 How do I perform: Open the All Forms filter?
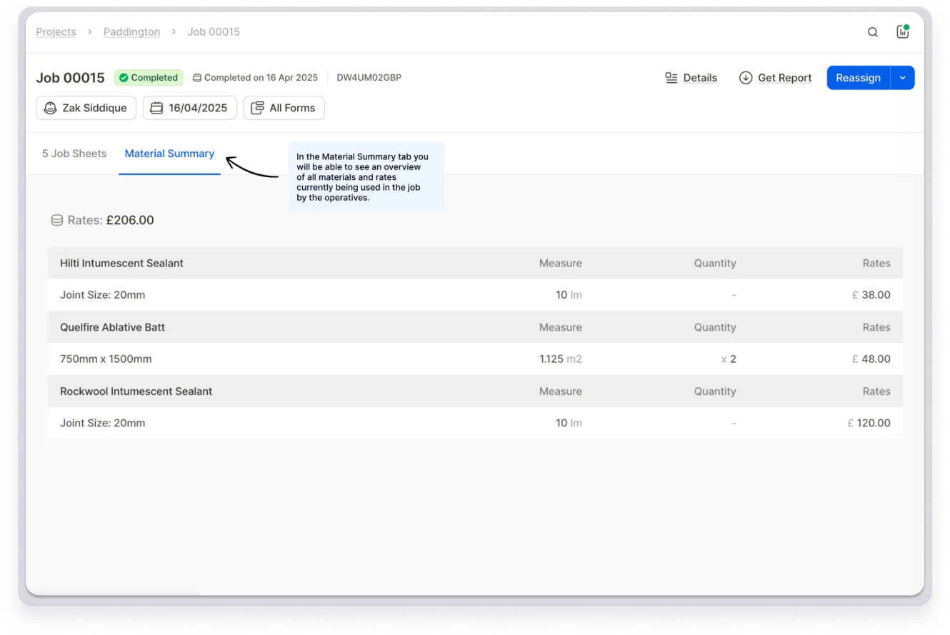pos(284,108)
